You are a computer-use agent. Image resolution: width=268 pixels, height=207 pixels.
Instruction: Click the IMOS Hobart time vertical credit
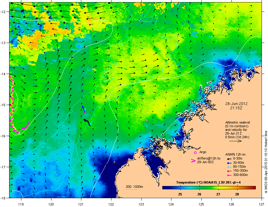266,162
